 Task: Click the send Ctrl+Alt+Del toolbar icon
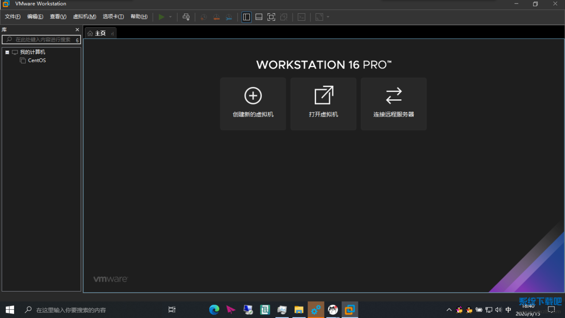pos(186,17)
